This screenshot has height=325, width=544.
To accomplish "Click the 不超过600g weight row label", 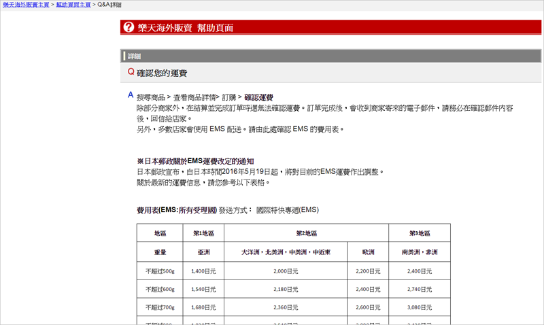I will pos(160,289).
